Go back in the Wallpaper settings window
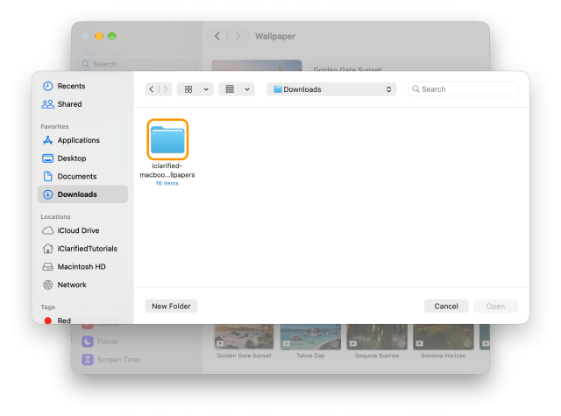 [217, 36]
